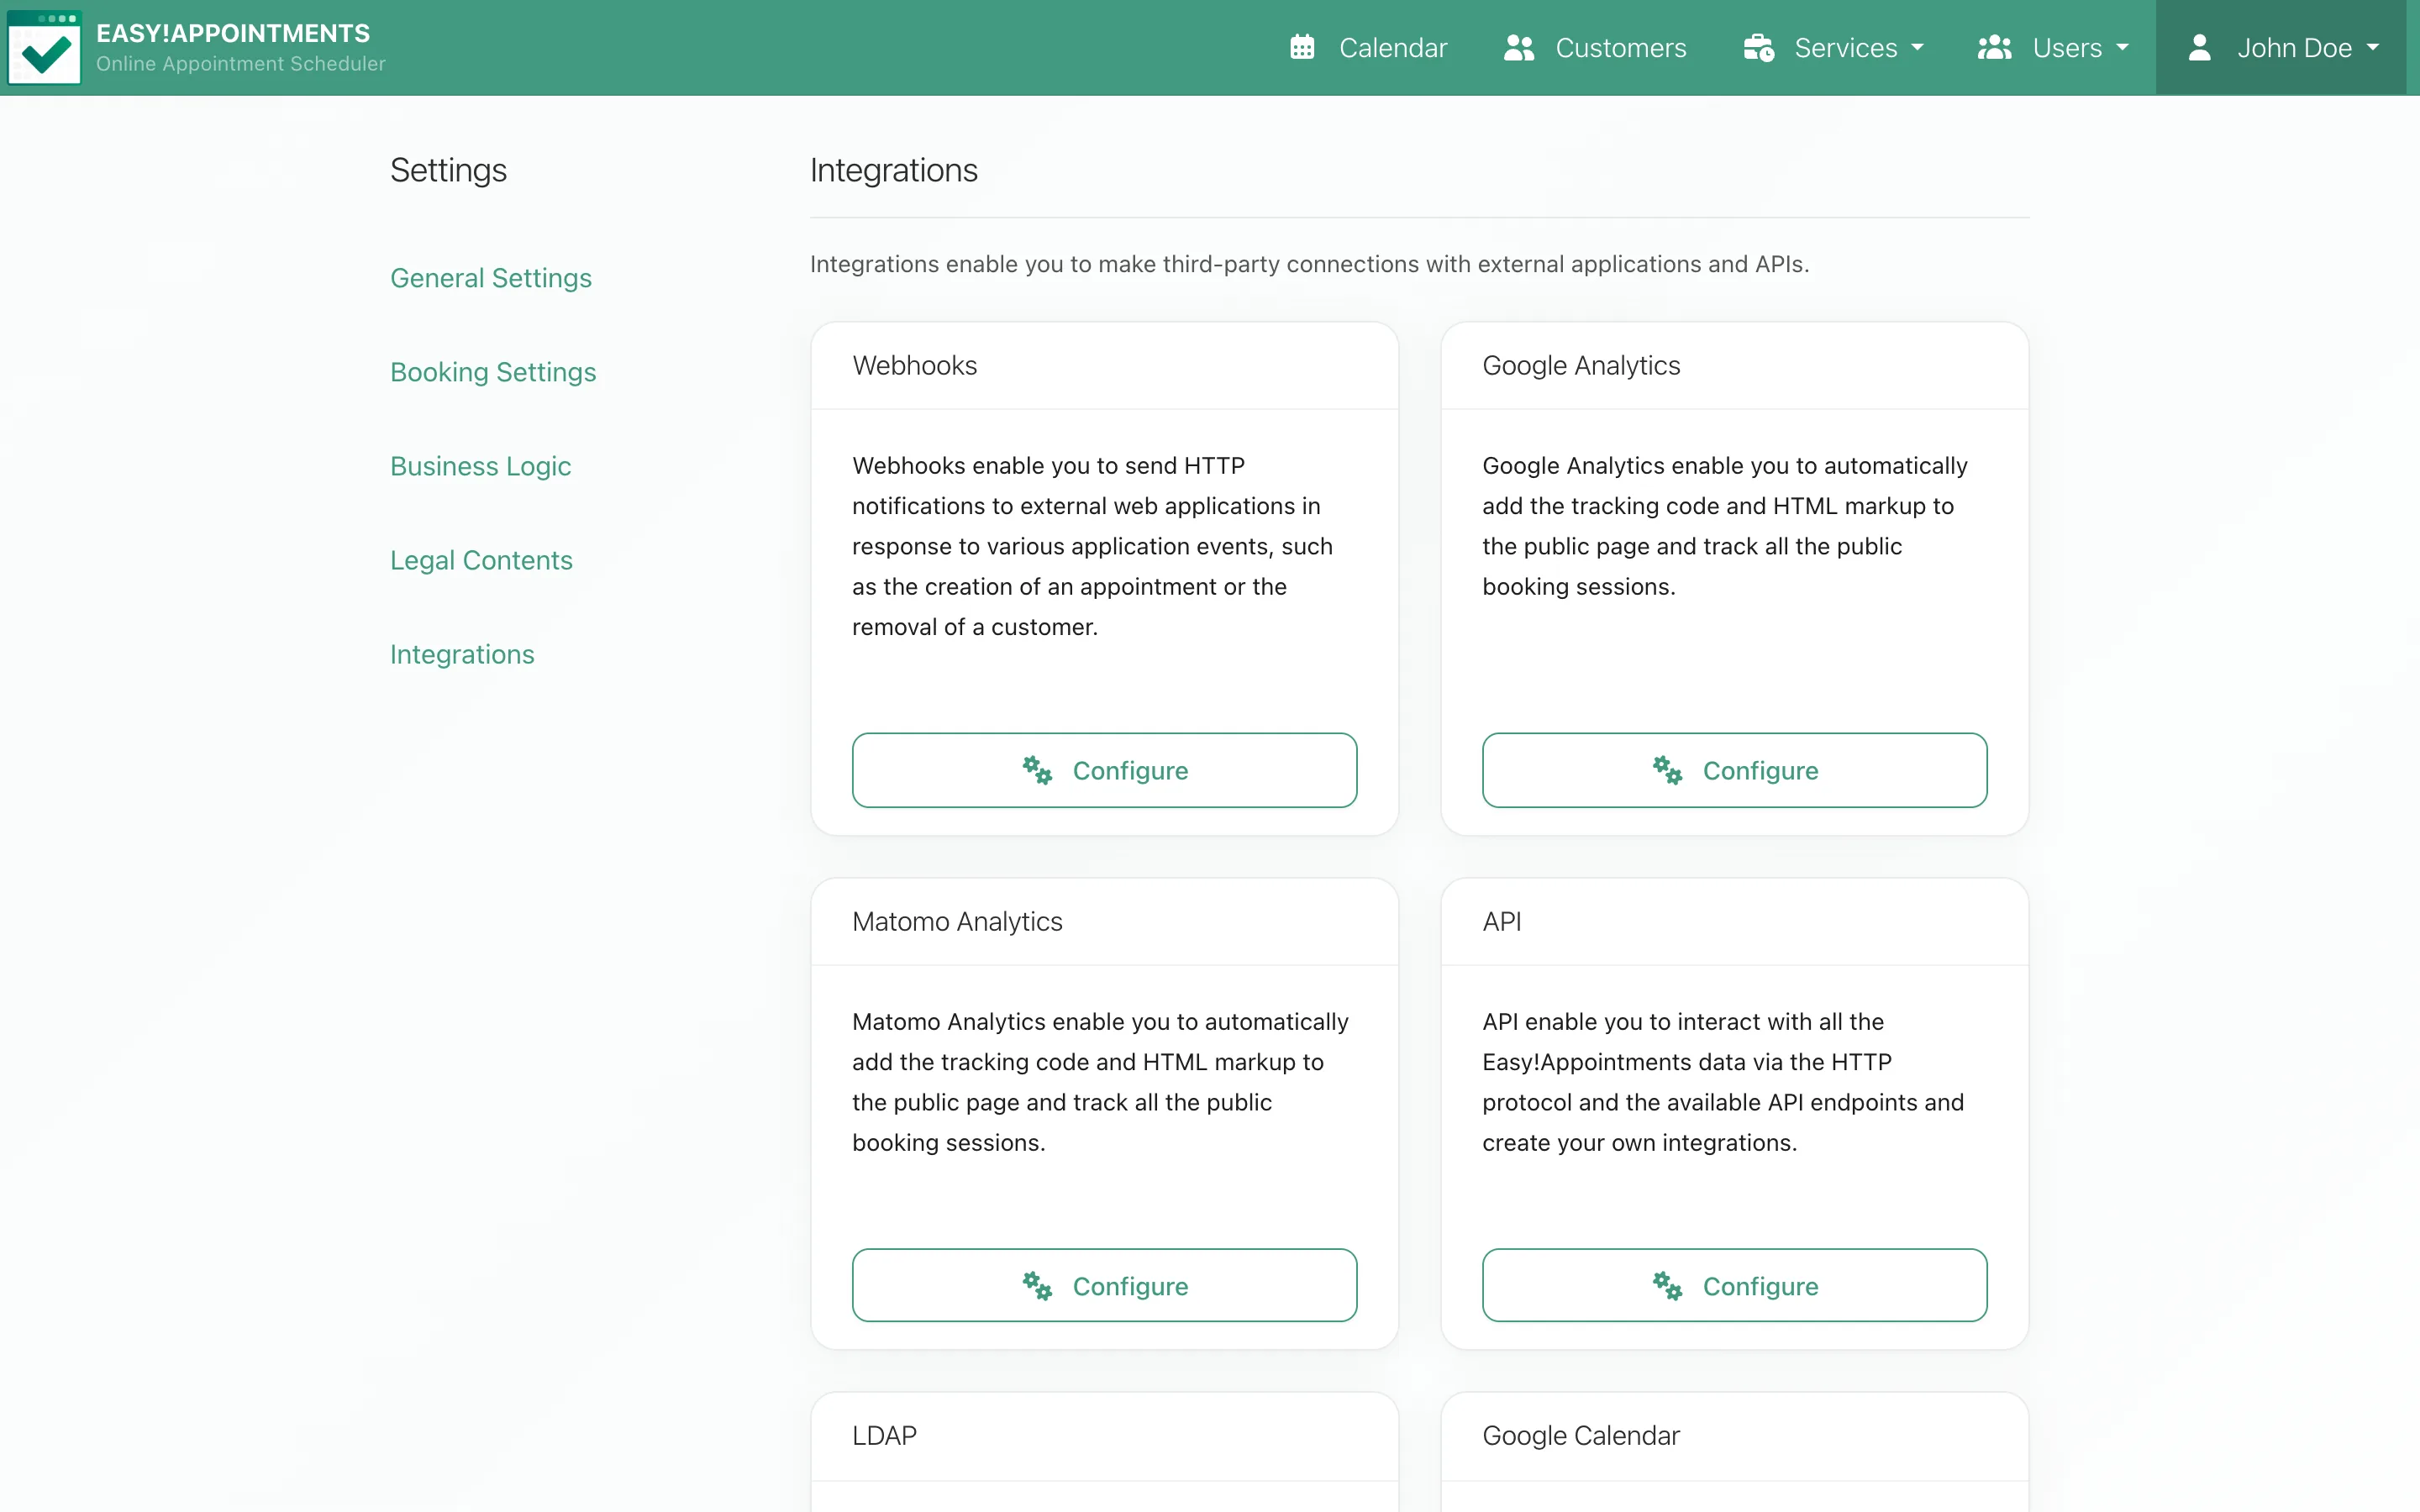This screenshot has height=1512, width=2420.
Task: Click the Google Calendar card heading
Action: pyautogui.click(x=1581, y=1435)
